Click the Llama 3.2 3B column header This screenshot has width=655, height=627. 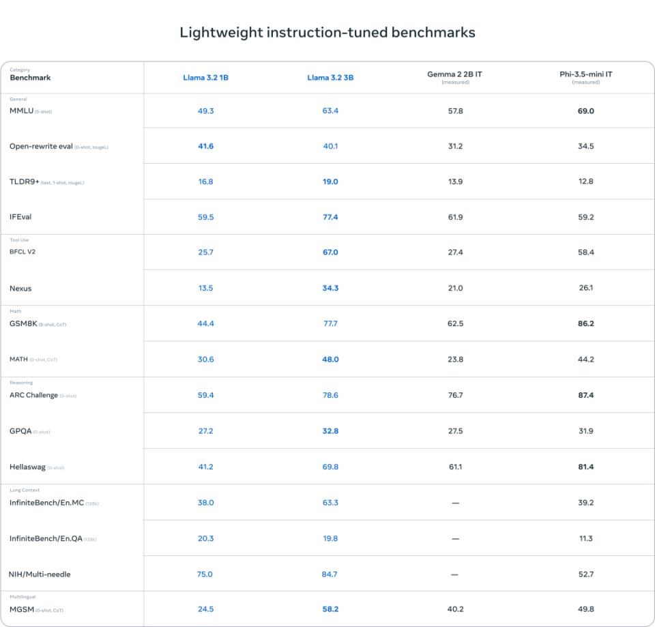click(x=330, y=78)
